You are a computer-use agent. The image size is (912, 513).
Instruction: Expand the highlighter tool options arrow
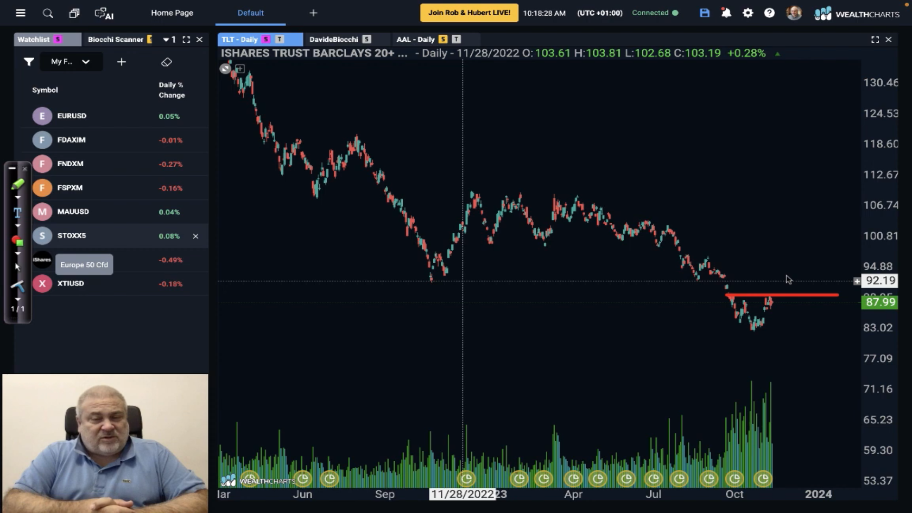click(18, 197)
